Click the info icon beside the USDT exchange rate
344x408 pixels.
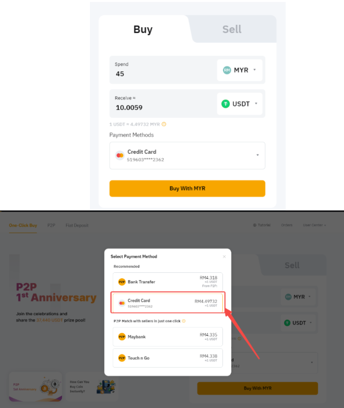click(x=164, y=124)
